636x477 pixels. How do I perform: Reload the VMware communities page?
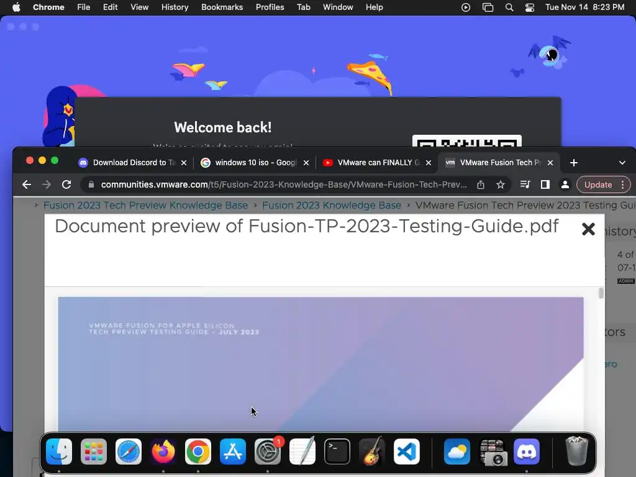click(x=66, y=184)
